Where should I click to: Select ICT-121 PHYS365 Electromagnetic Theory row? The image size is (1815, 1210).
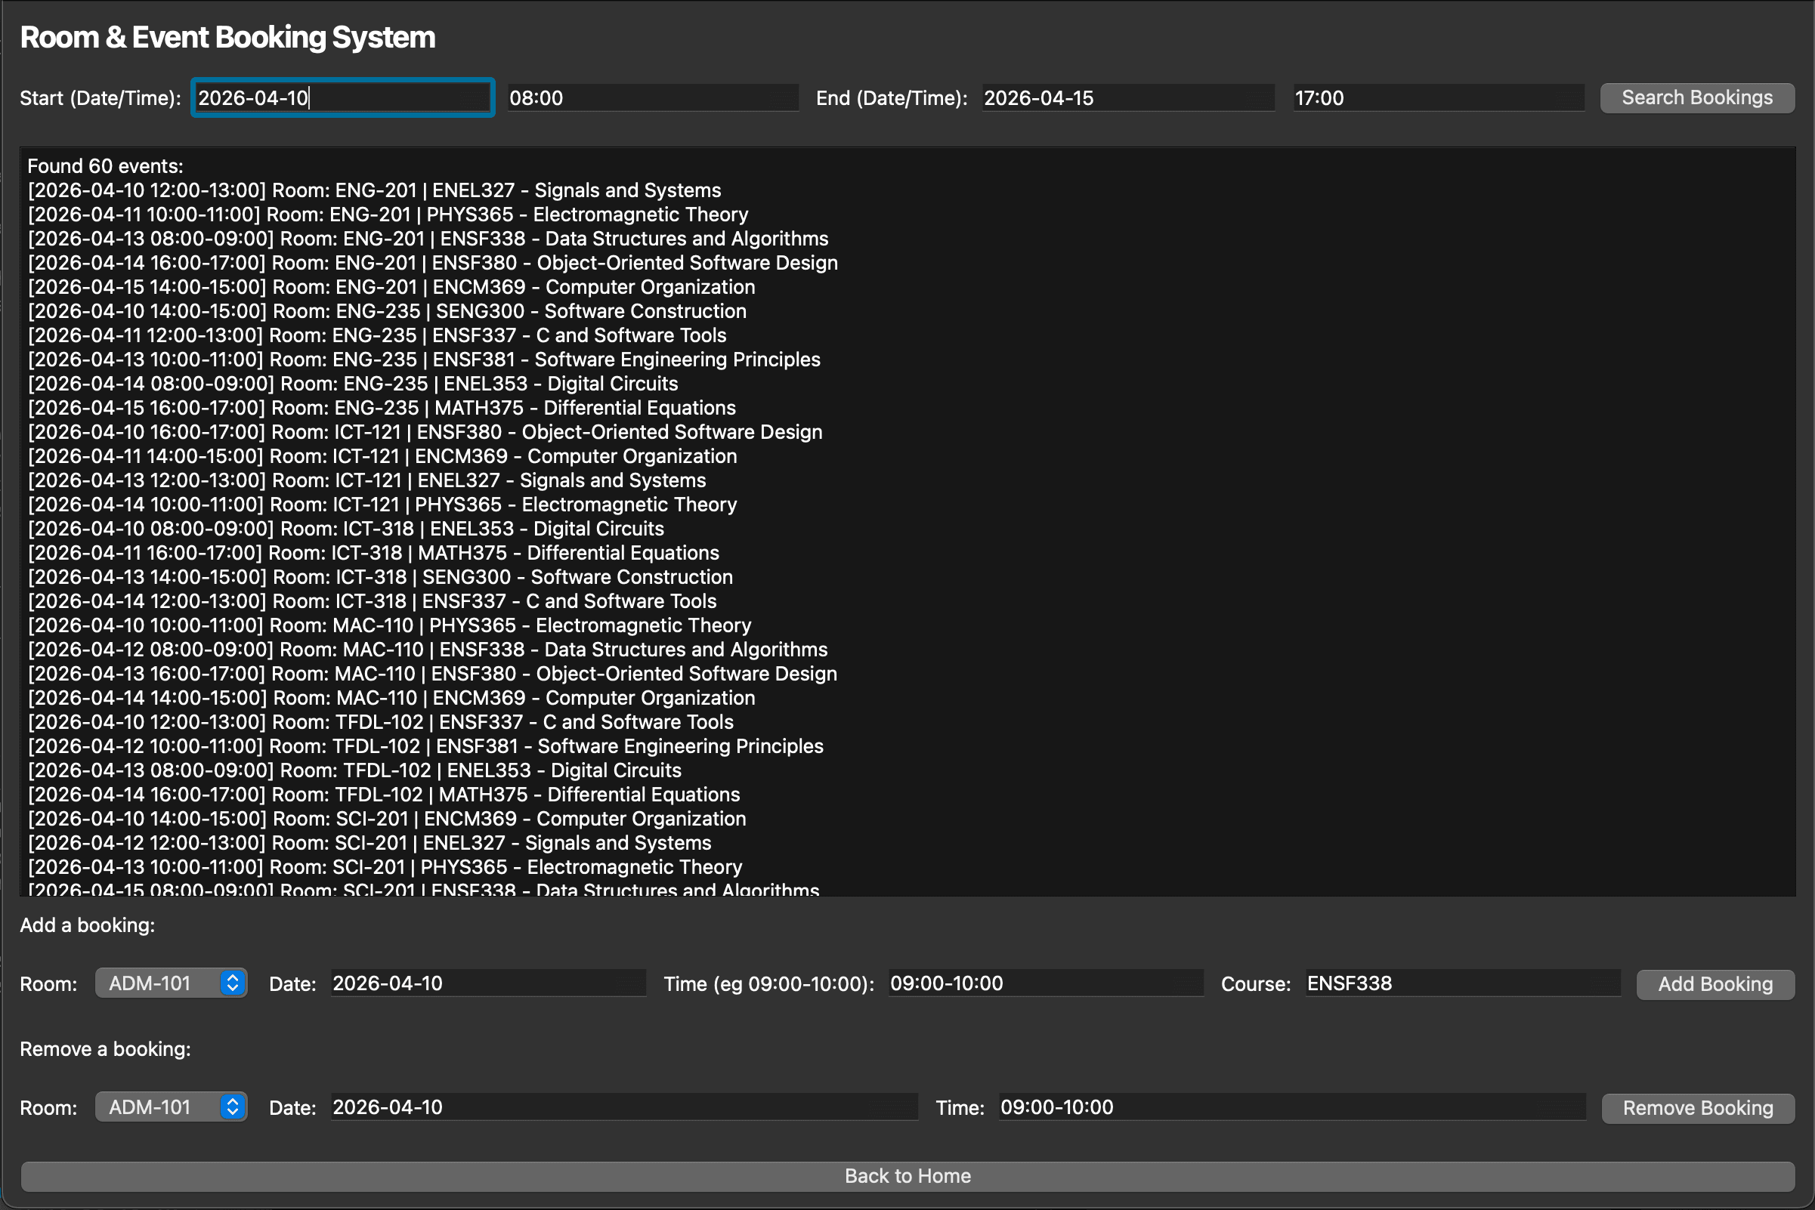[x=382, y=505]
